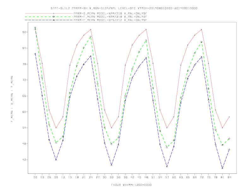Click y-axis tick value 84
This screenshot has width=250, height=193.
24,48
